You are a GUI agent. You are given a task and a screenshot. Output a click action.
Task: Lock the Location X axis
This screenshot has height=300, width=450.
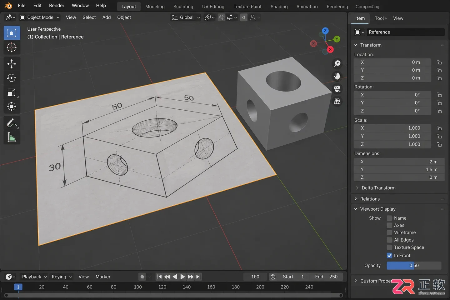click(439, 62)
